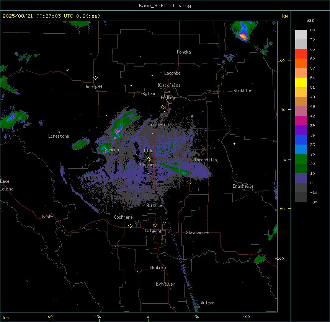Click the white asterisk marker above Limestone

pos(59,132)
